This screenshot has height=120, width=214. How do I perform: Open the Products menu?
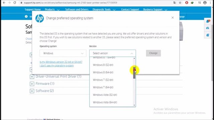[x=52, y=10]
